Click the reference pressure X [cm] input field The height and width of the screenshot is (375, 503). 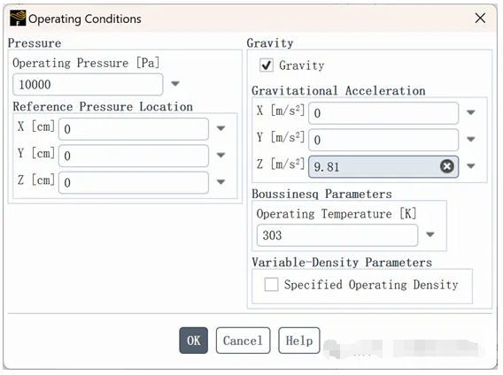[x=134, y=129]
